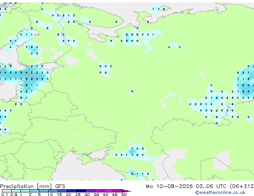This screenshot has width=254, height=196.
Task: Click the 'Mo 10-08-2026' forecast date text
Action: 169,186
